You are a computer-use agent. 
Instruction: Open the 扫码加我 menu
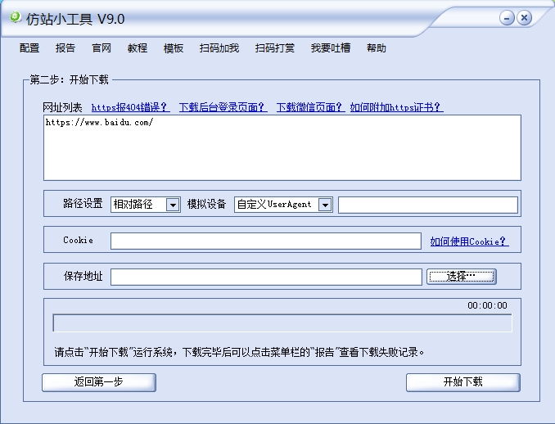(219, 48)
